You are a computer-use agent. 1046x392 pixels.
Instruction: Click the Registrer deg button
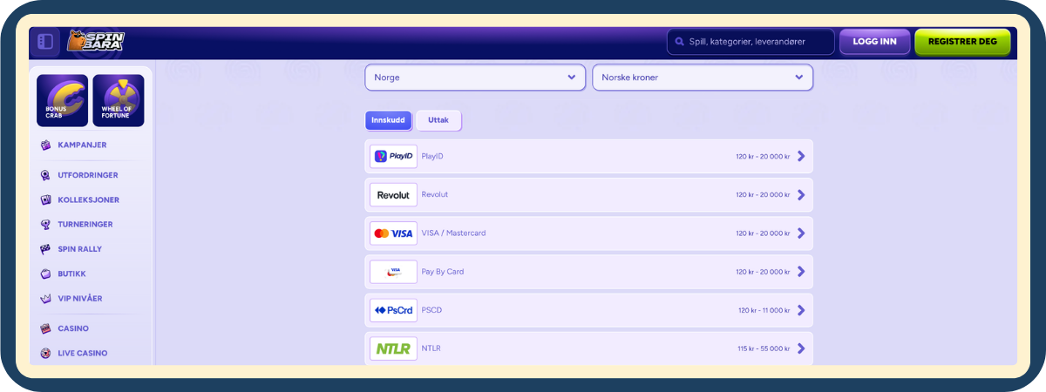pos(962,41)
